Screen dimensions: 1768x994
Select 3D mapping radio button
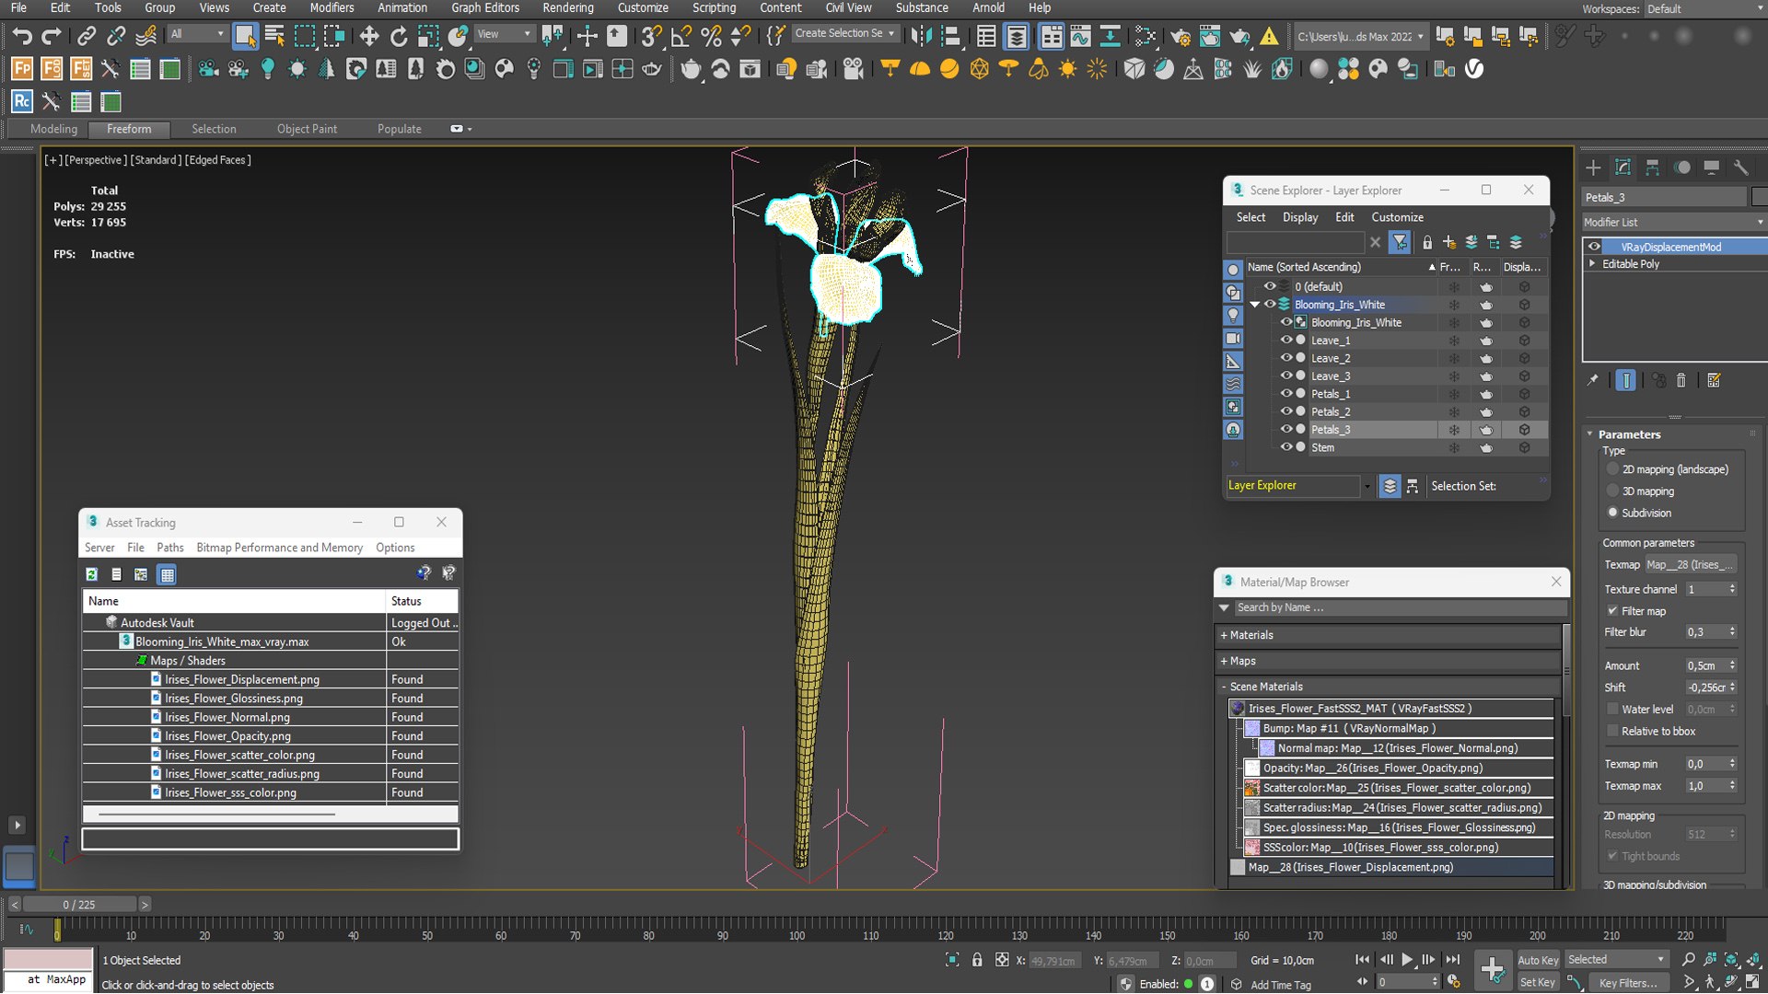click(1612, 491)
